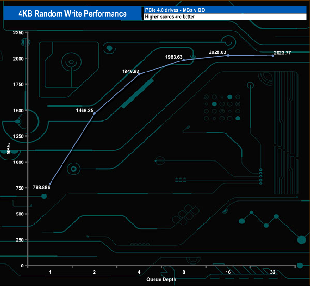Select queue depth 4 tick label
Viewport: 310px width, 286px height.
tap(139, 272)
